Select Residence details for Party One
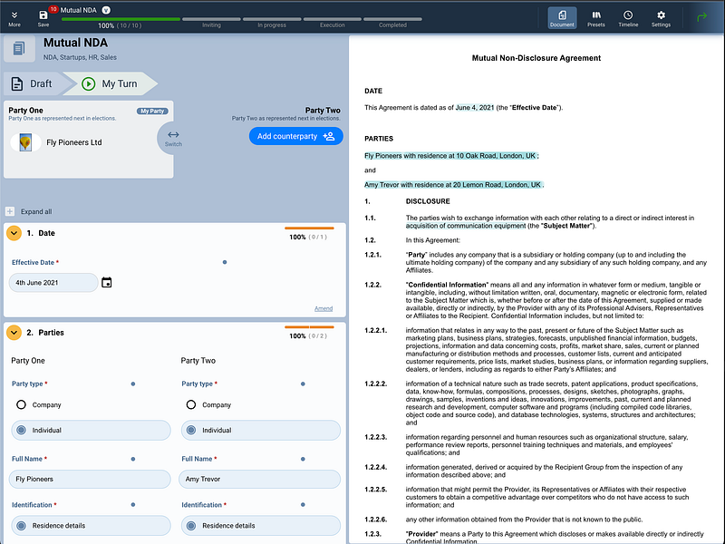Viewport: 725px width, 544px height. pos(91,526)
